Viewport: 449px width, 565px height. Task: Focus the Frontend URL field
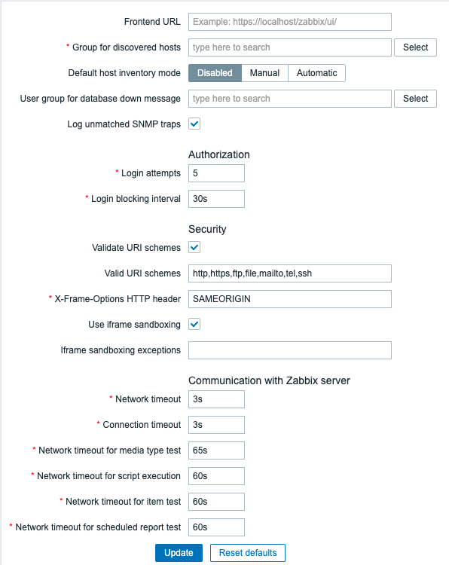pos(290,22)
